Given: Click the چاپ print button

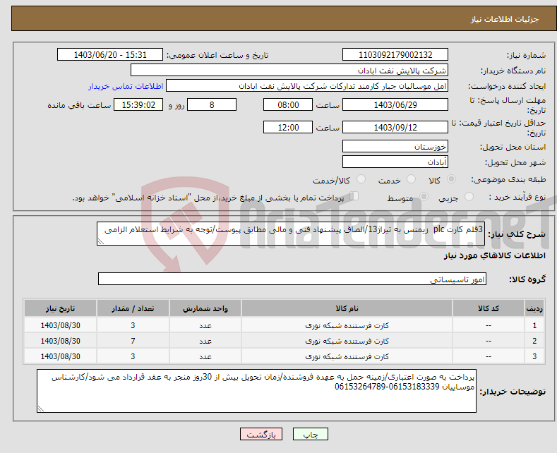Looking at the screenshot, I should 311,434.
